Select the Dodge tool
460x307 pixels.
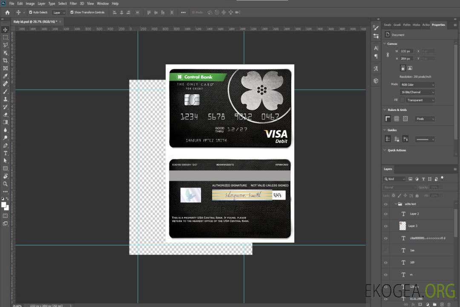(x=5, y=137)
